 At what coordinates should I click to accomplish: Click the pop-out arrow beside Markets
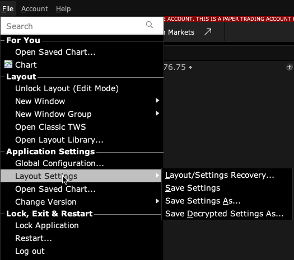[208, 32]
